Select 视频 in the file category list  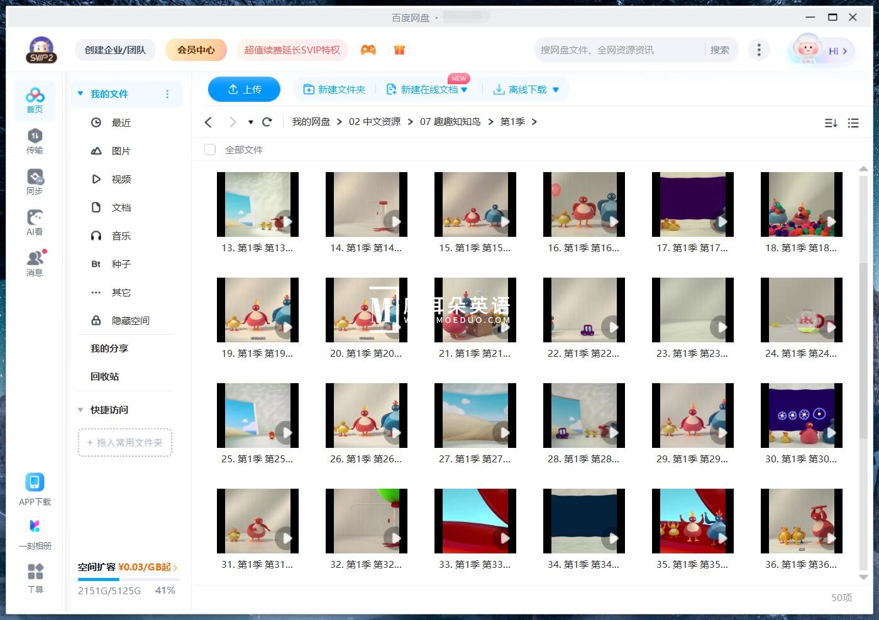pyautogui.click(x=121, y=179)
